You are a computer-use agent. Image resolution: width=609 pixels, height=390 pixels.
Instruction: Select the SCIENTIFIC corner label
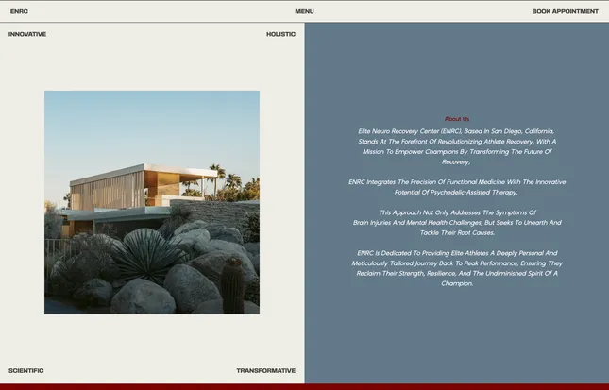click(x=26, y=370)
